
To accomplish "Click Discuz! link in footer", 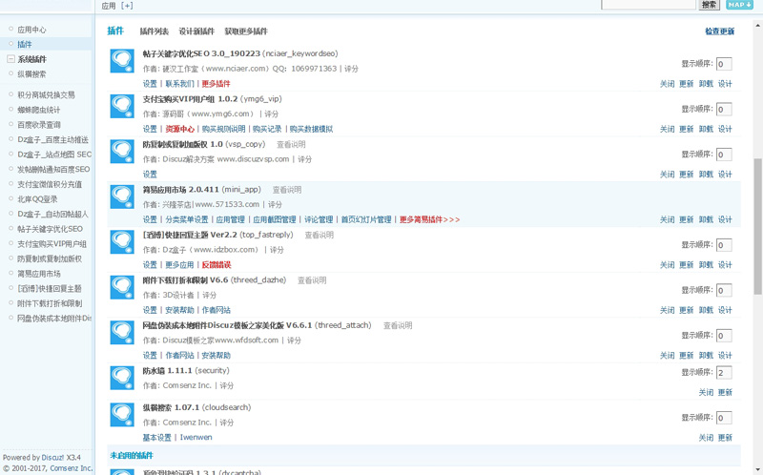I will point(52,458).
